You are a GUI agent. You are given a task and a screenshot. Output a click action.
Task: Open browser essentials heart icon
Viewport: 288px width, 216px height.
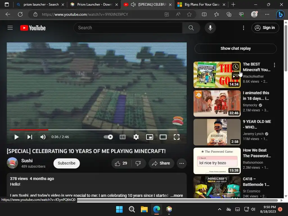click(x=241, y=14)
